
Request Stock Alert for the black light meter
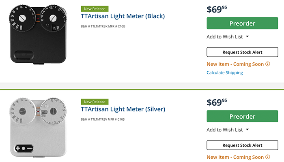coord(242,52)
